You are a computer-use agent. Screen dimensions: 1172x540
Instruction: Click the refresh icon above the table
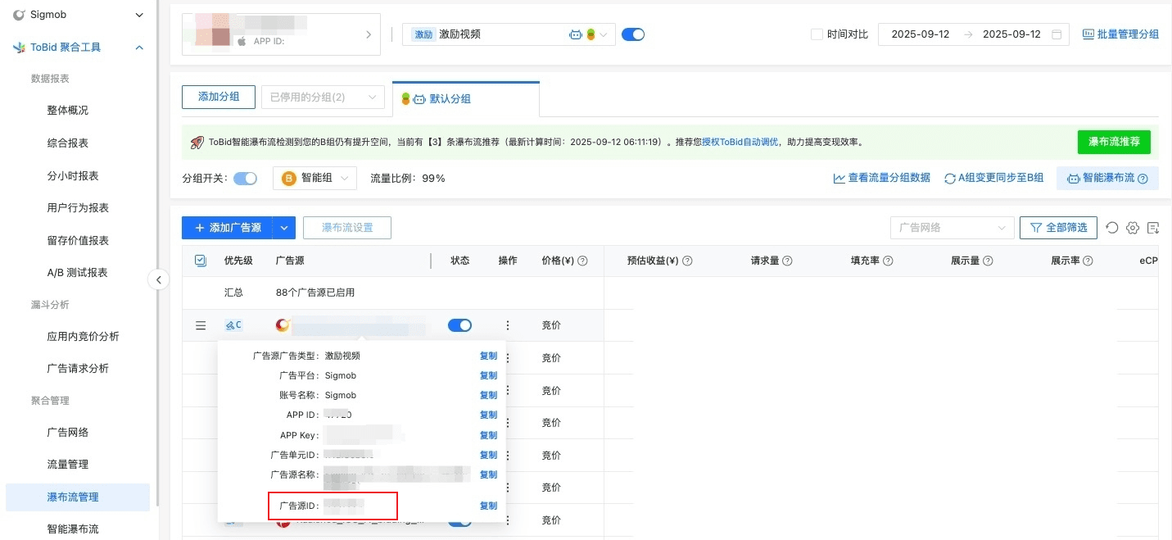[x=1112, y=228]
